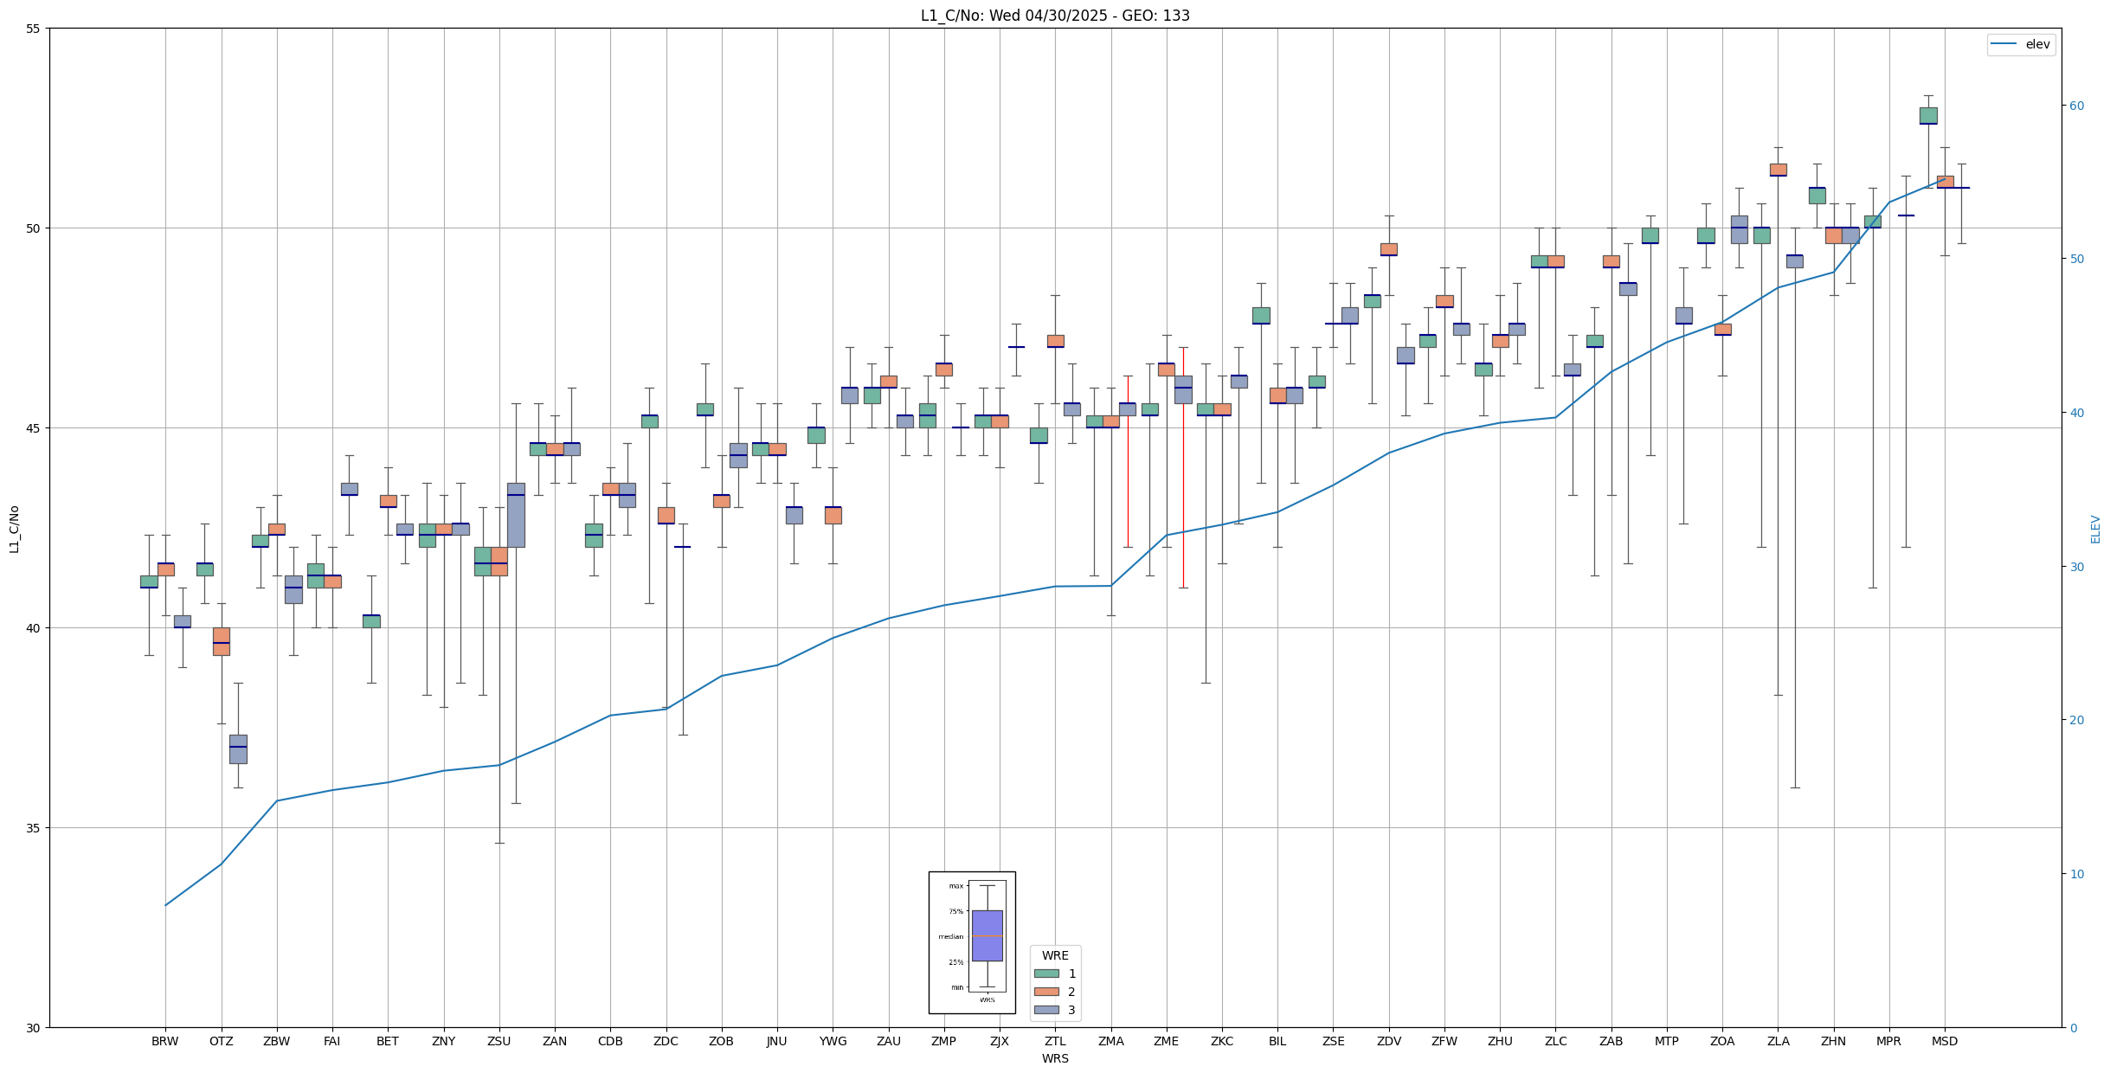Click the WRS x-axis title
Viewport: 2110px width, 1073px height.
tap(1054, 1058)
